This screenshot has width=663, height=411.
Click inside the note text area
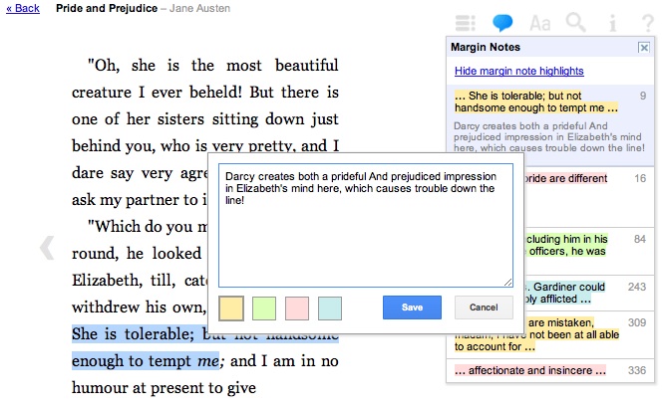click(x=366, y=225)
